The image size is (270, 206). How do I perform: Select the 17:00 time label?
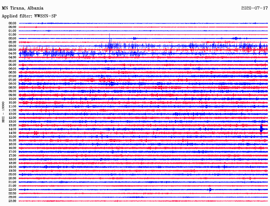[x=12, y=152]
